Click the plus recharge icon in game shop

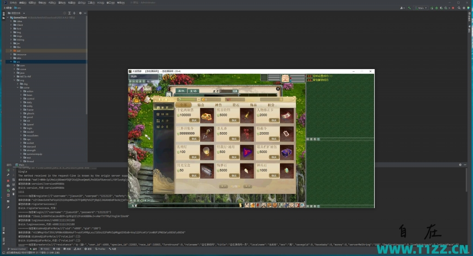199,99
